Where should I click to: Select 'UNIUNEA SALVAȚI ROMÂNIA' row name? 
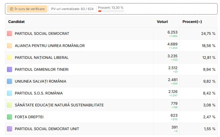pyautogui.click(x=41, y=82)
